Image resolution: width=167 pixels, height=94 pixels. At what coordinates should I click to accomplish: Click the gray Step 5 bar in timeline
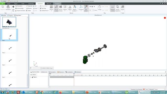tap(62, 77)
